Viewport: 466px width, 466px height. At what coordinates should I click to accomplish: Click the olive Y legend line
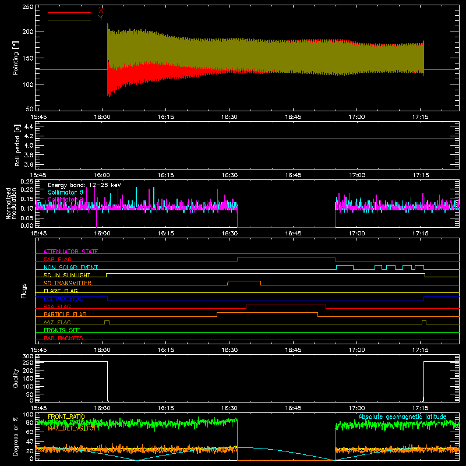pyautogui.click(x=69, y=20)
